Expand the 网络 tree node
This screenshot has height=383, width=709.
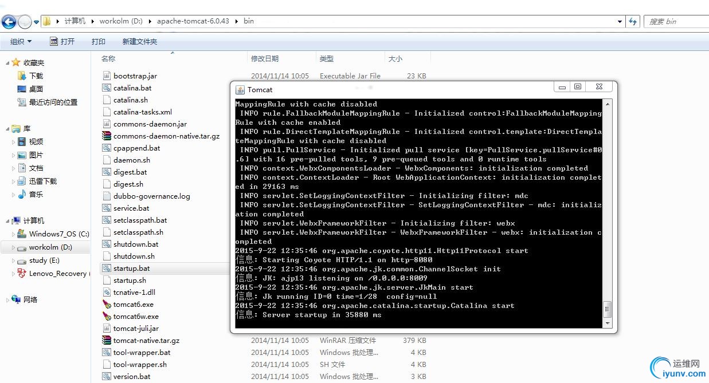(x=7, y=299)
